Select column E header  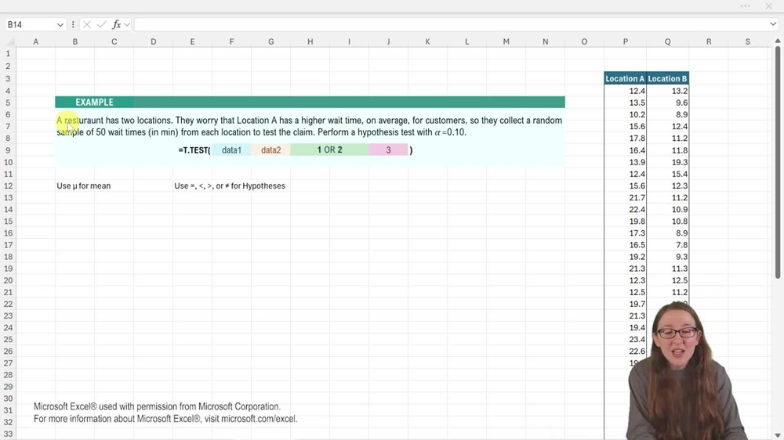point(193,42)
